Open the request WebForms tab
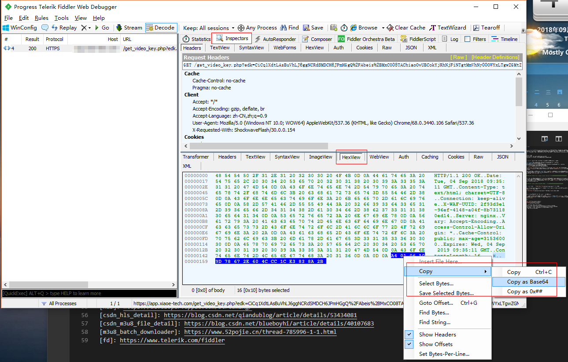This screenshot has width=568, height=362. [x=285, y=48]
